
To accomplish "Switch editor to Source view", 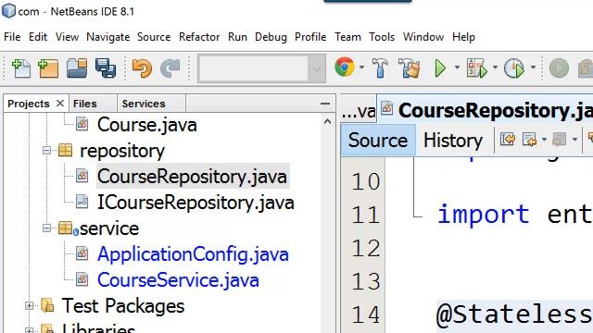I will coord(378,140).
